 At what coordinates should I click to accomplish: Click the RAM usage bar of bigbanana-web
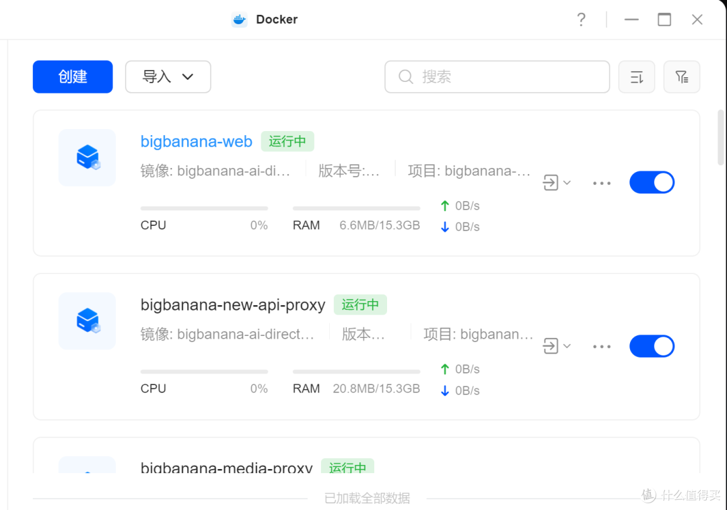click(x=356, y=208)
